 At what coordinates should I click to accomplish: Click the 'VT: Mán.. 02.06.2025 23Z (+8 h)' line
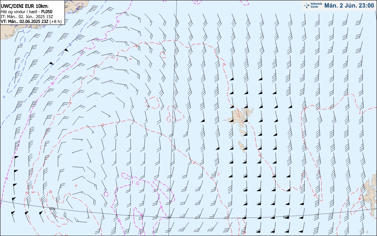point(31,21)
